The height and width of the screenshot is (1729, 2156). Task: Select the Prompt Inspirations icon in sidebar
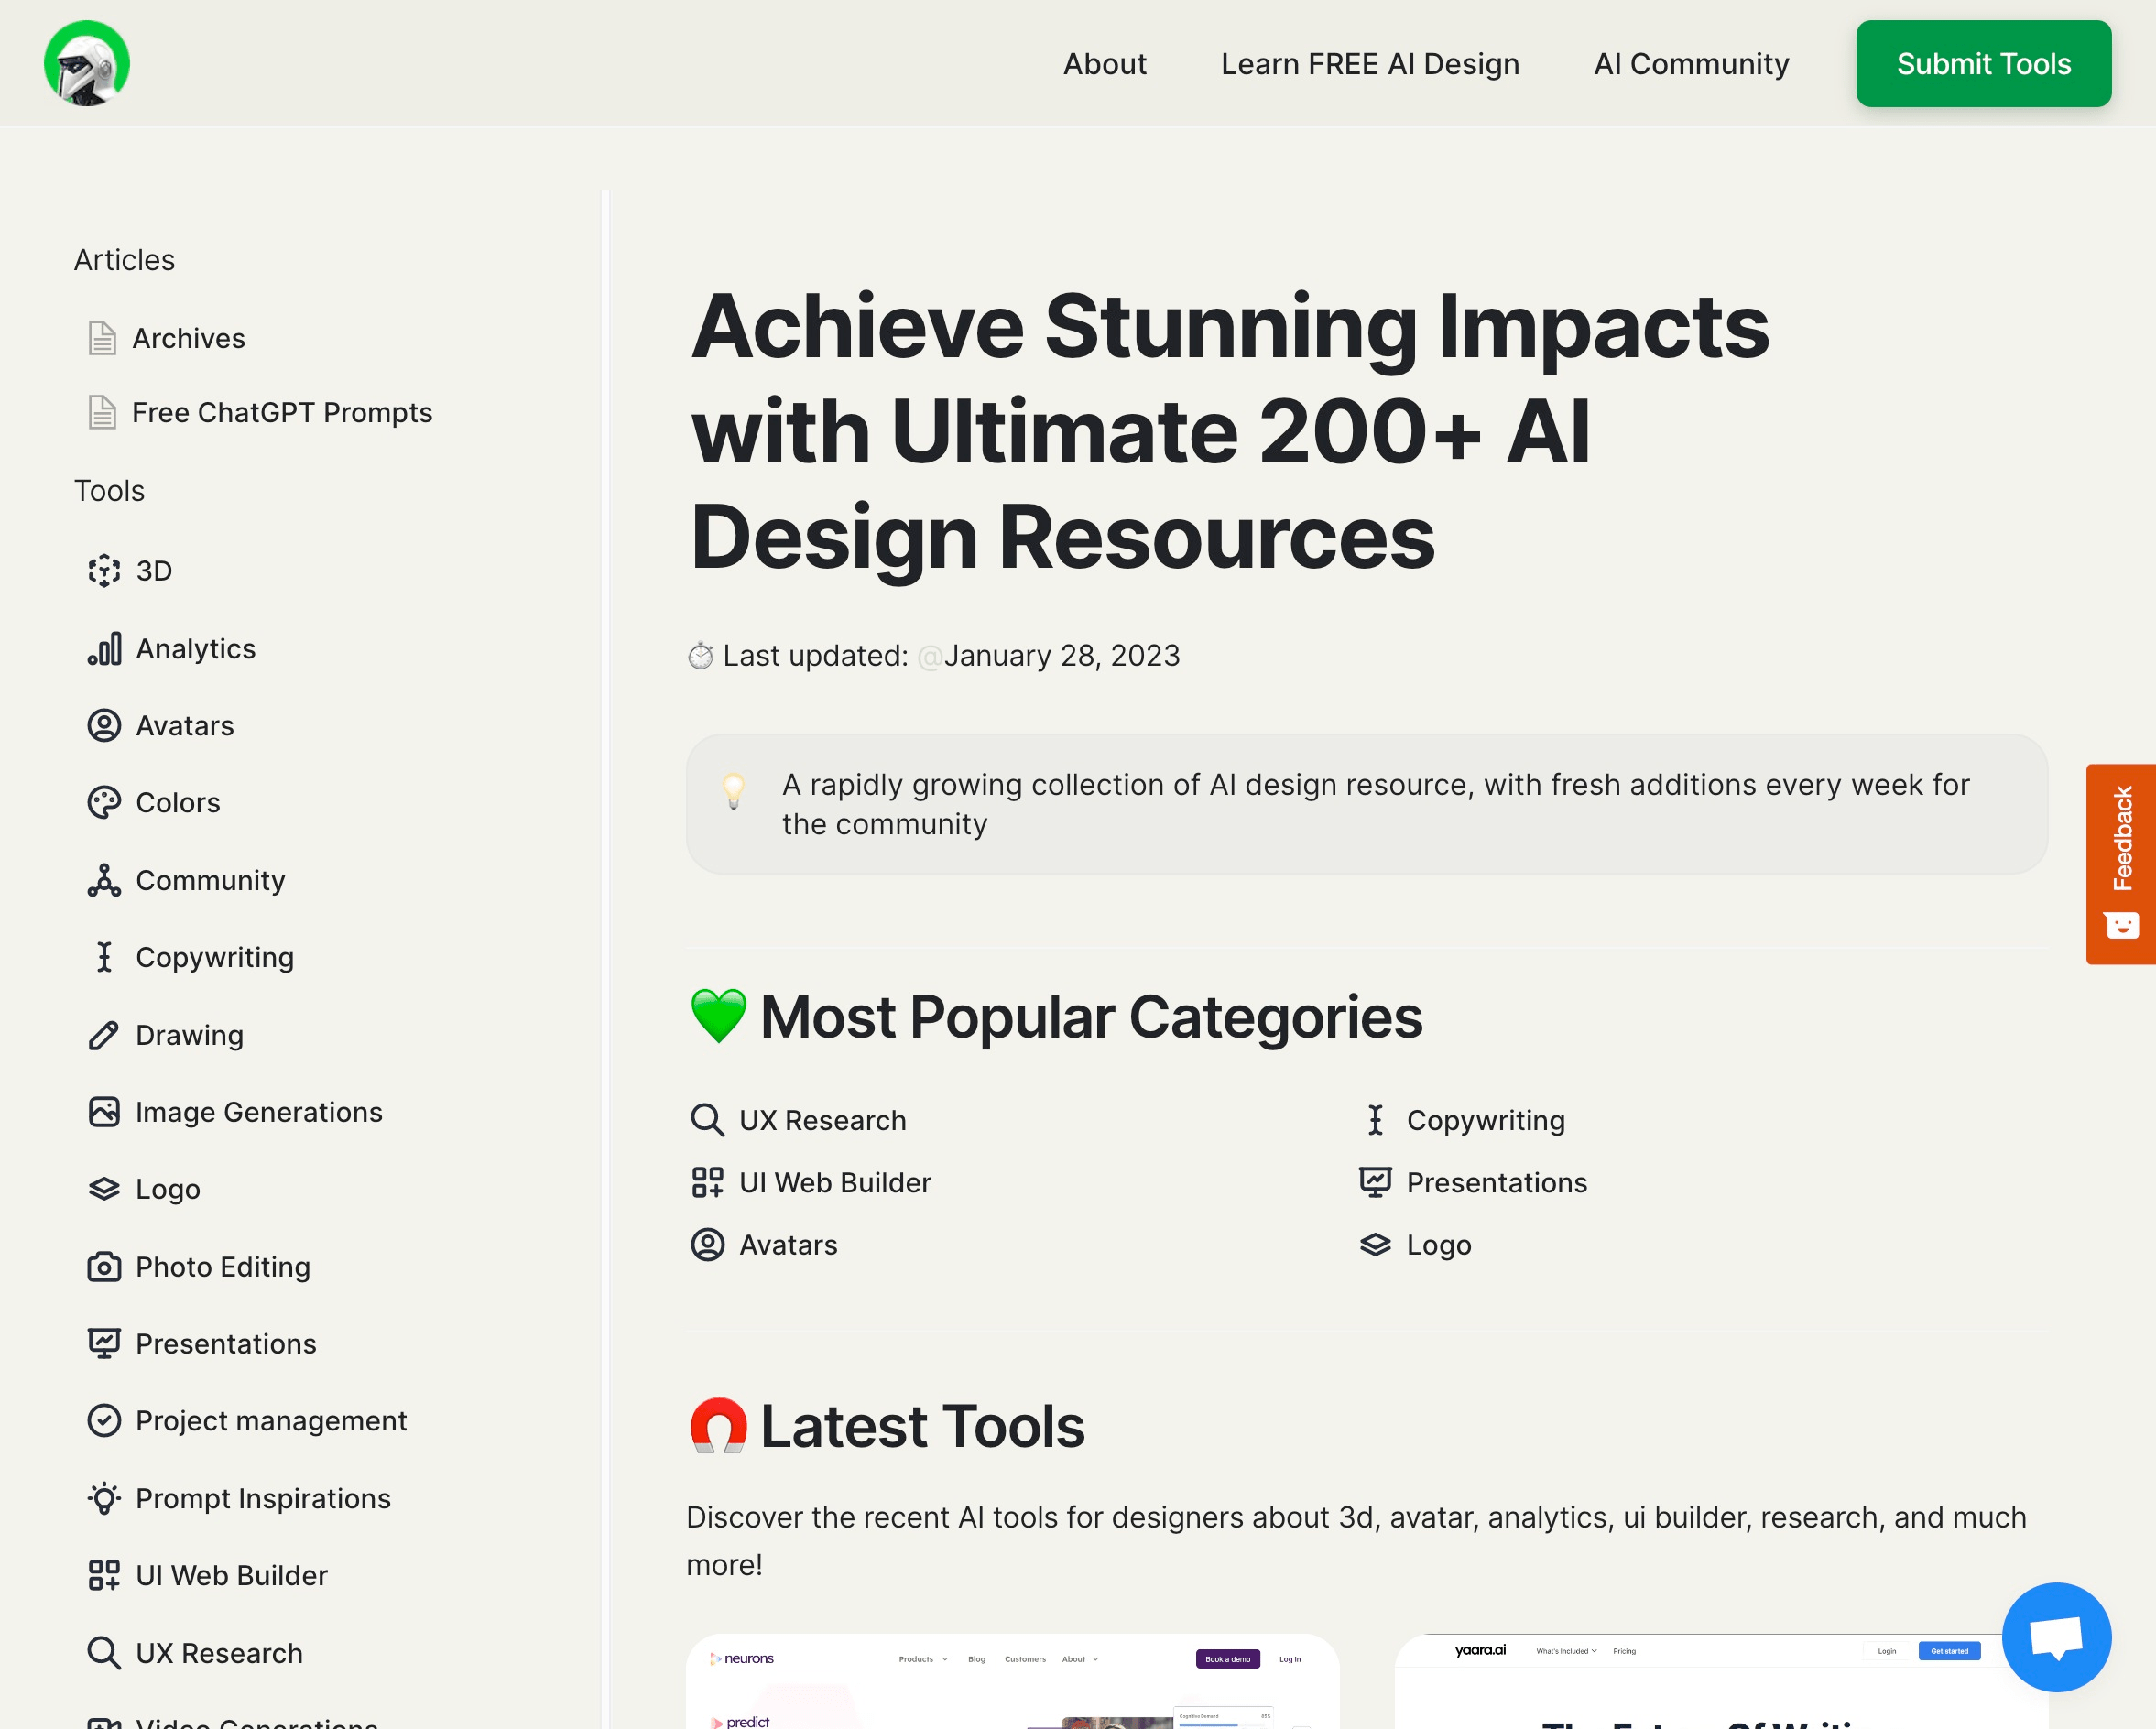104,1498
